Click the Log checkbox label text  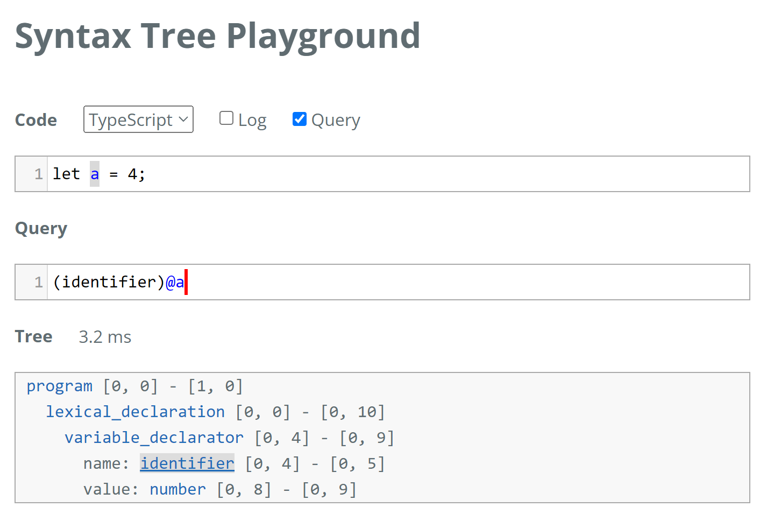252,120
